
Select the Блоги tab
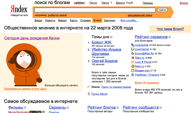point(97,20)
